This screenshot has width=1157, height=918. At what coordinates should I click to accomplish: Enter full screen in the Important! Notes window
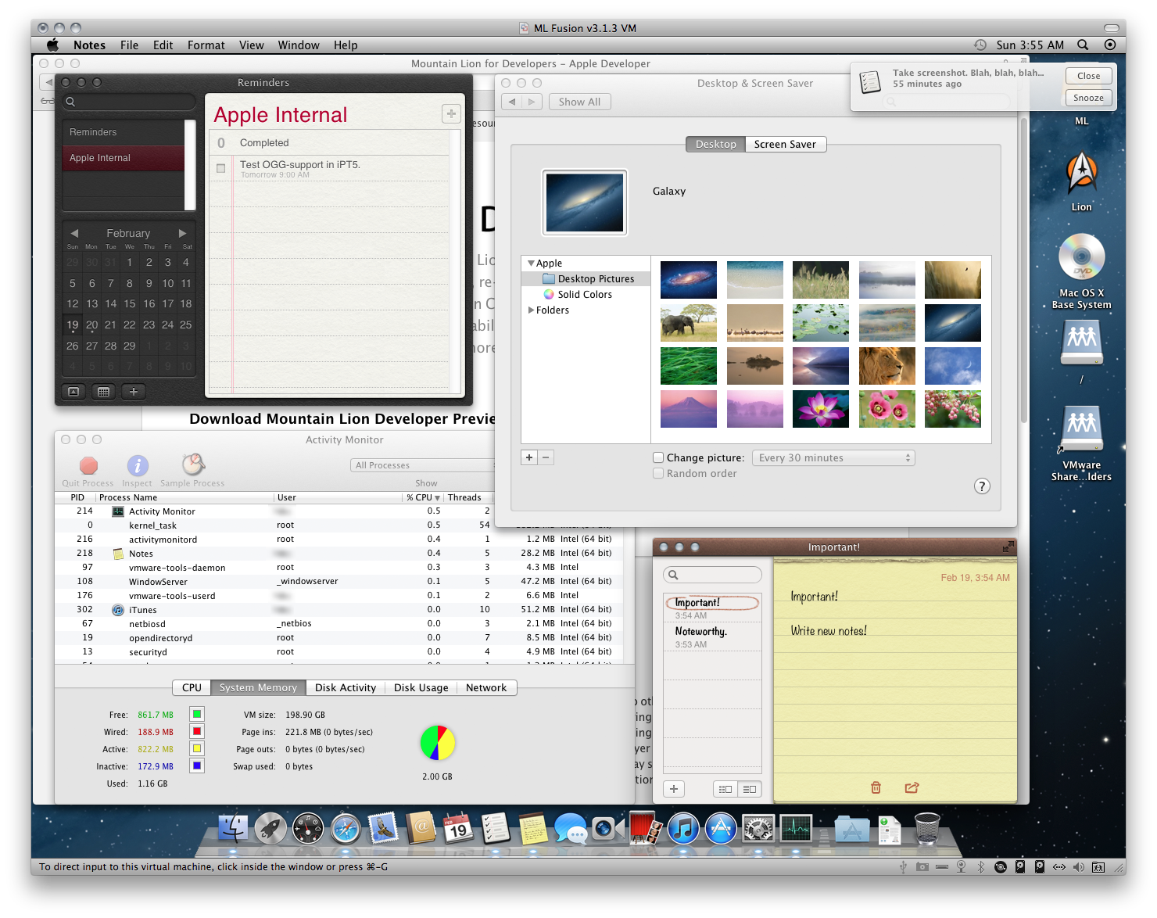click(1008, 547)
